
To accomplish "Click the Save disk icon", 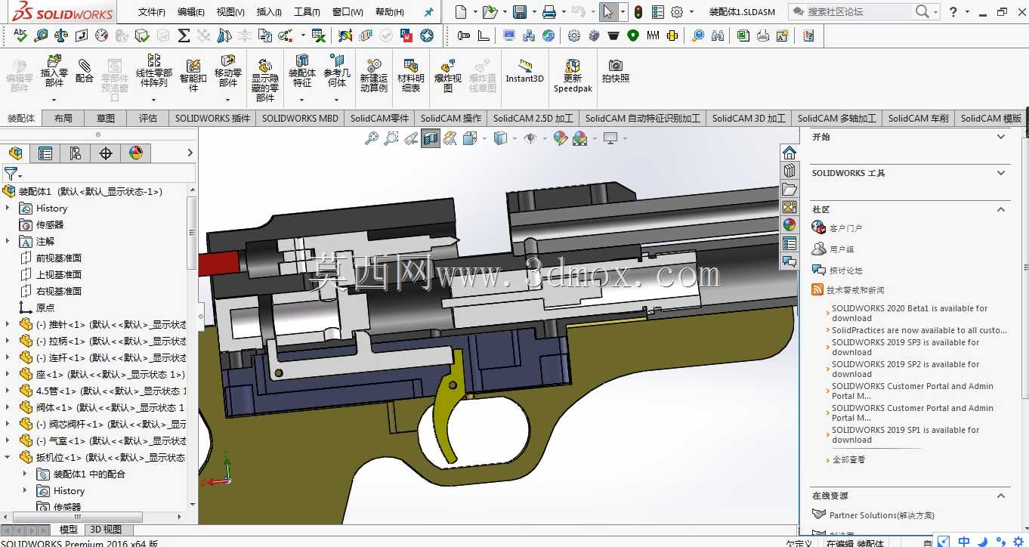I will (520, 12).
